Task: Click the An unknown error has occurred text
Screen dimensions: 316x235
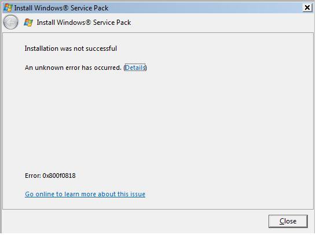Action: click(x=73, y=68)
